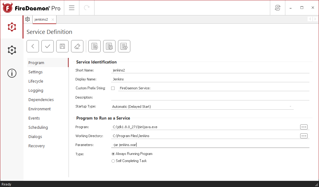Click the Display Name field showing Jenkins
The width and height of the screenshot is (319, 187).
click(x=210, y=79)
